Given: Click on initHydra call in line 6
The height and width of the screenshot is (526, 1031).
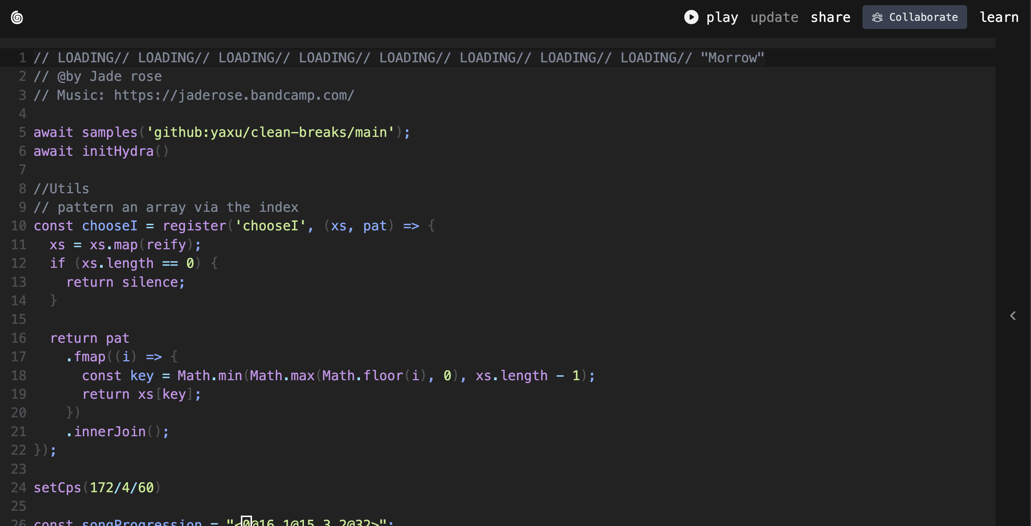Looking at the screenshot, I should click(x=118, y=151).
